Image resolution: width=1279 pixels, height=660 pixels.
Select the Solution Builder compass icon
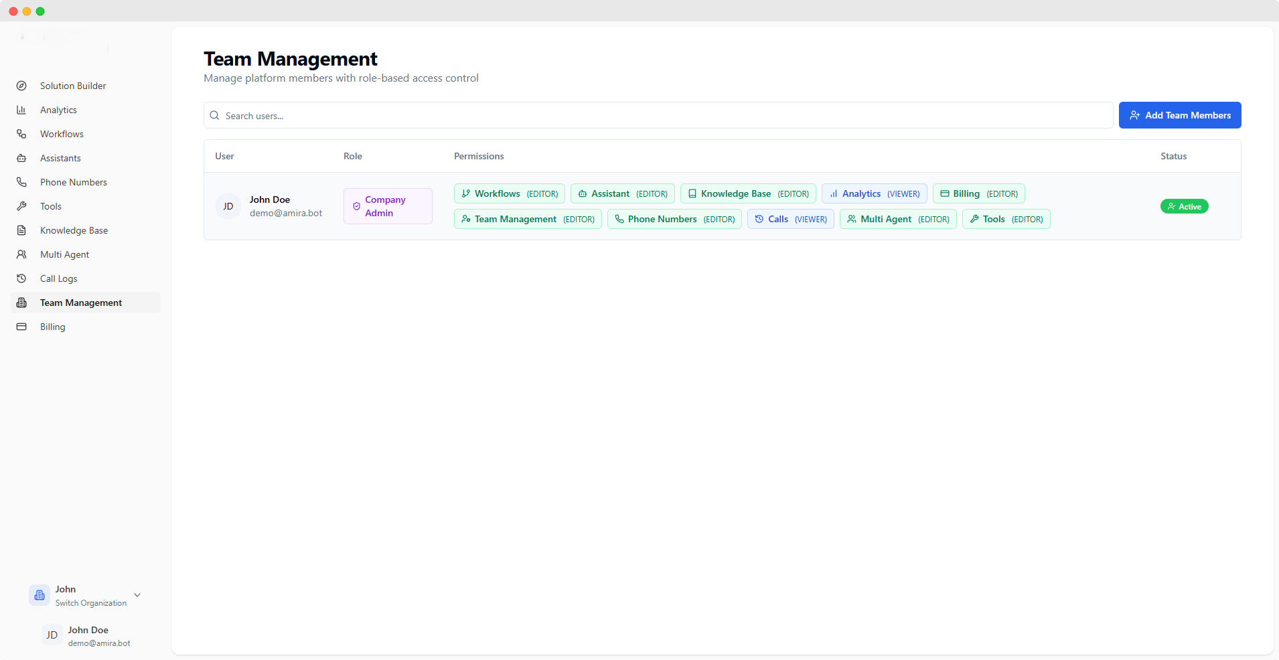pos(22,86)
